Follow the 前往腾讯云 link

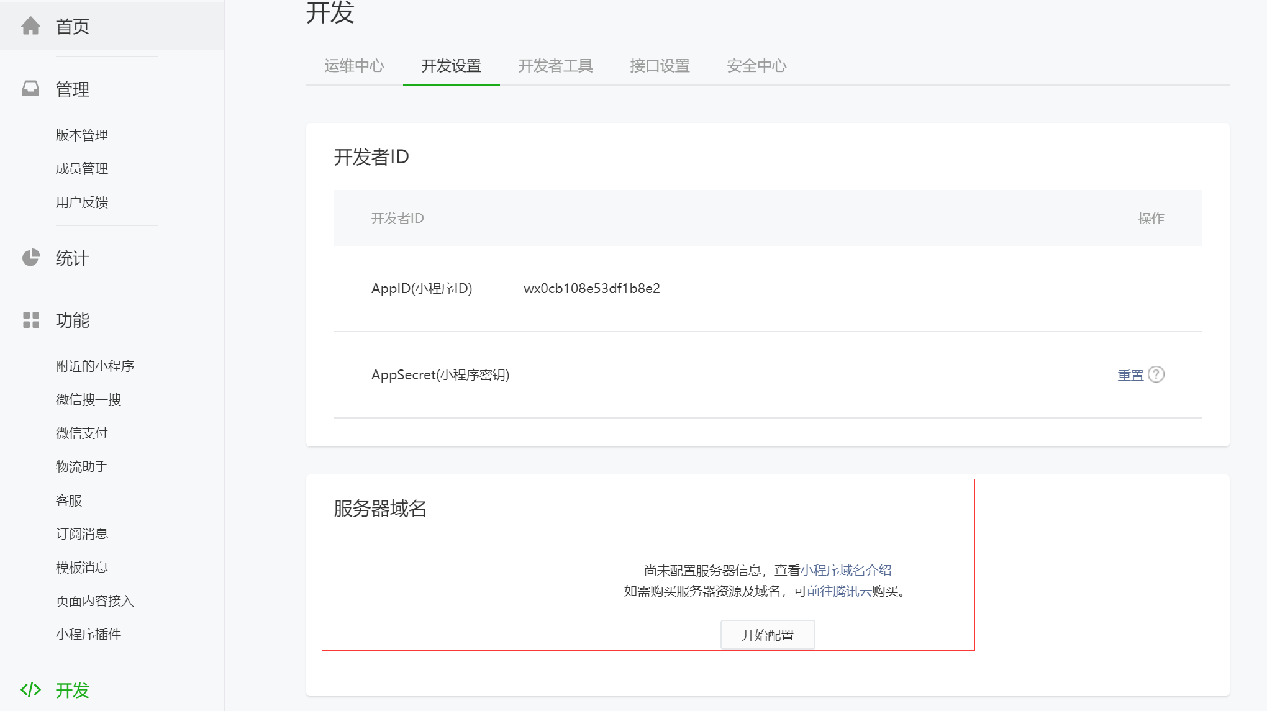pos(839,591)
